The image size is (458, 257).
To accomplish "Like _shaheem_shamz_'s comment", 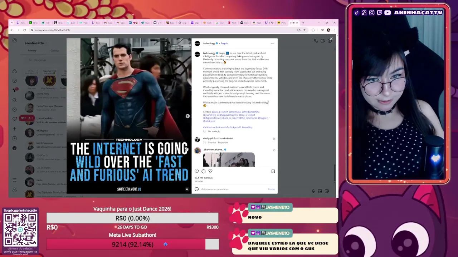I will pyautogui.click(x=274, y=151).
